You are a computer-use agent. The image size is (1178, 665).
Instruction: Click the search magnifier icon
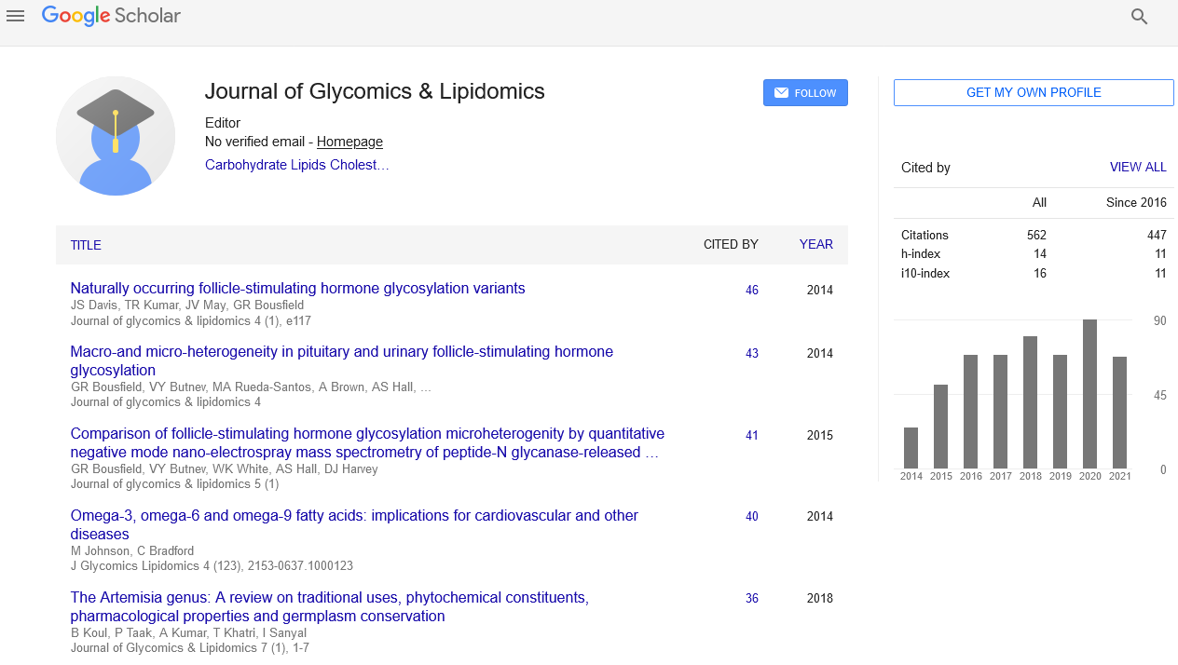(1139, 16)
